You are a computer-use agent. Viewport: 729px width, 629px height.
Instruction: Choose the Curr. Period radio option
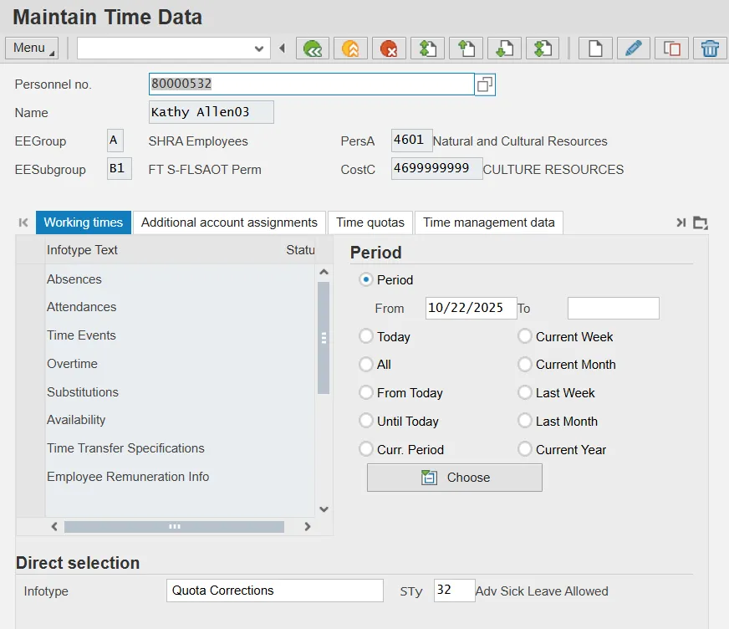365,449
